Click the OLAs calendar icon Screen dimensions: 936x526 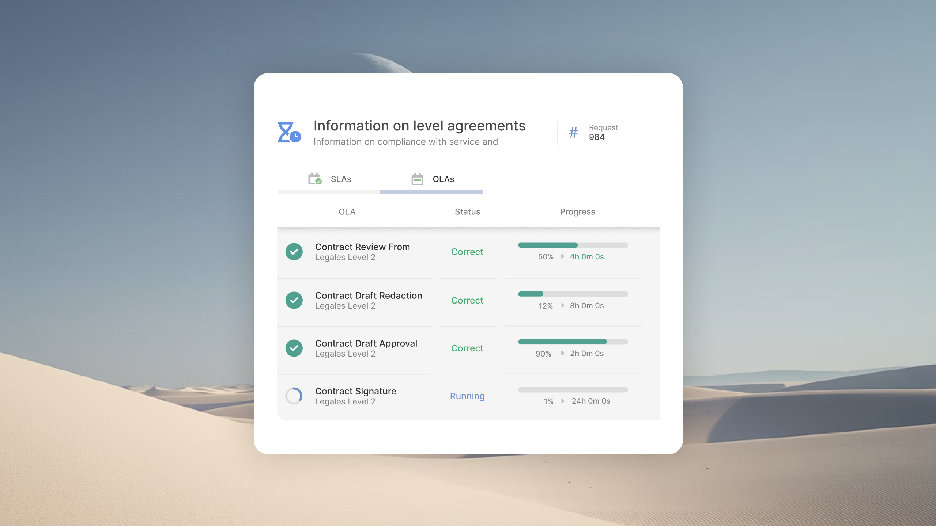pos(417,179)
